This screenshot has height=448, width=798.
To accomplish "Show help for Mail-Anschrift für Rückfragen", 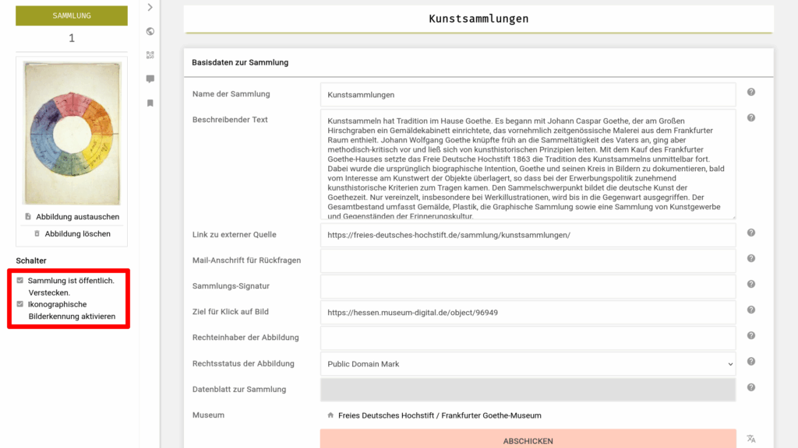I will click(751, 258).
